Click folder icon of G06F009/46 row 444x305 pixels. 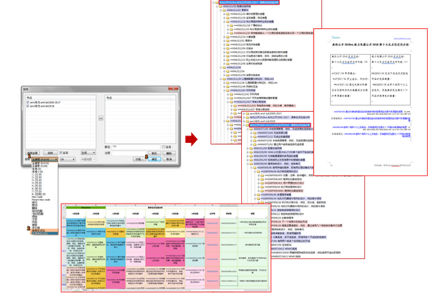258,195
